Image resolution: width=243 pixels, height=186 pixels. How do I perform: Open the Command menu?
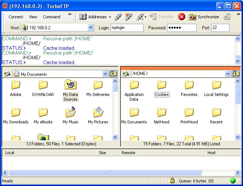(52, 17)
